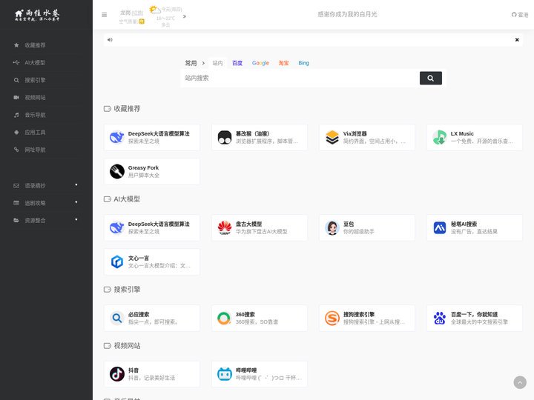The height and width of the screenshot is (400, 534).
Task: Click the air quality badge
Action: (x=142, y=21)
